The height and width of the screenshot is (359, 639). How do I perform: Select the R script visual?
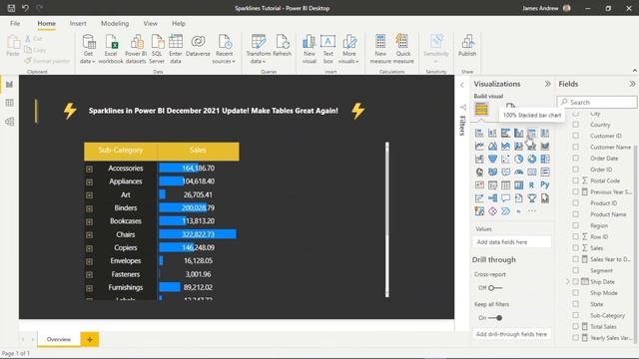point(531,185)
